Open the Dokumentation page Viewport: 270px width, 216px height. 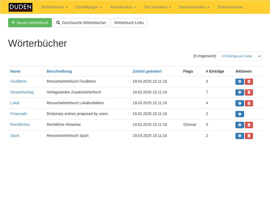[x=230, y=7]
